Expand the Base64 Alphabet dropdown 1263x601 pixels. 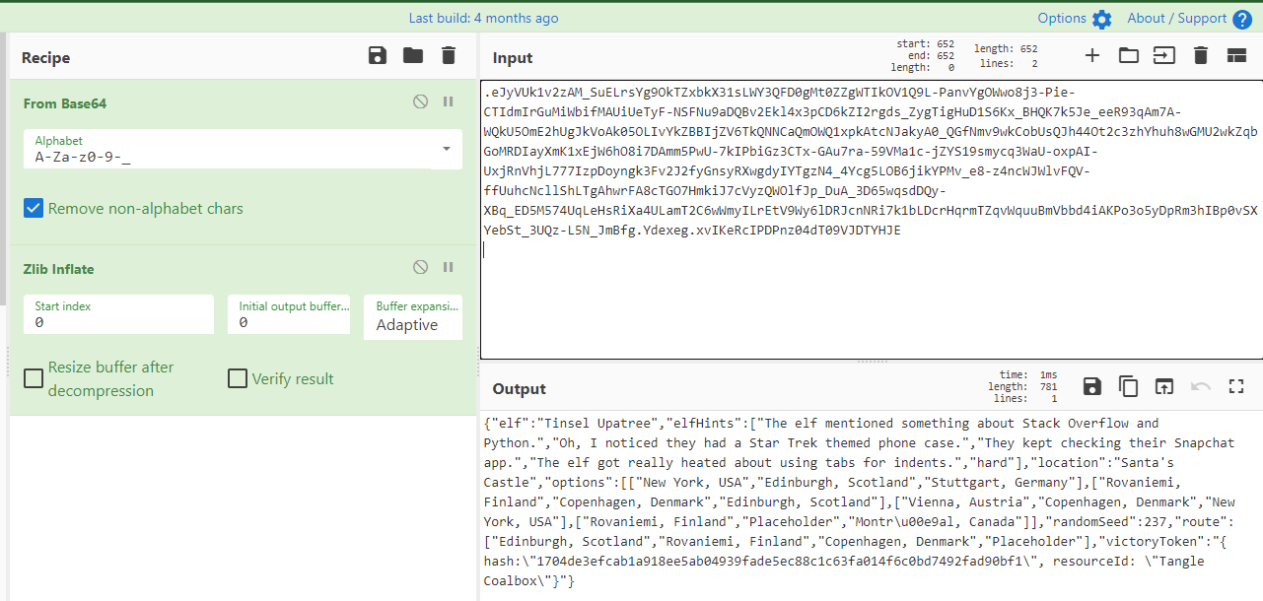446,149
